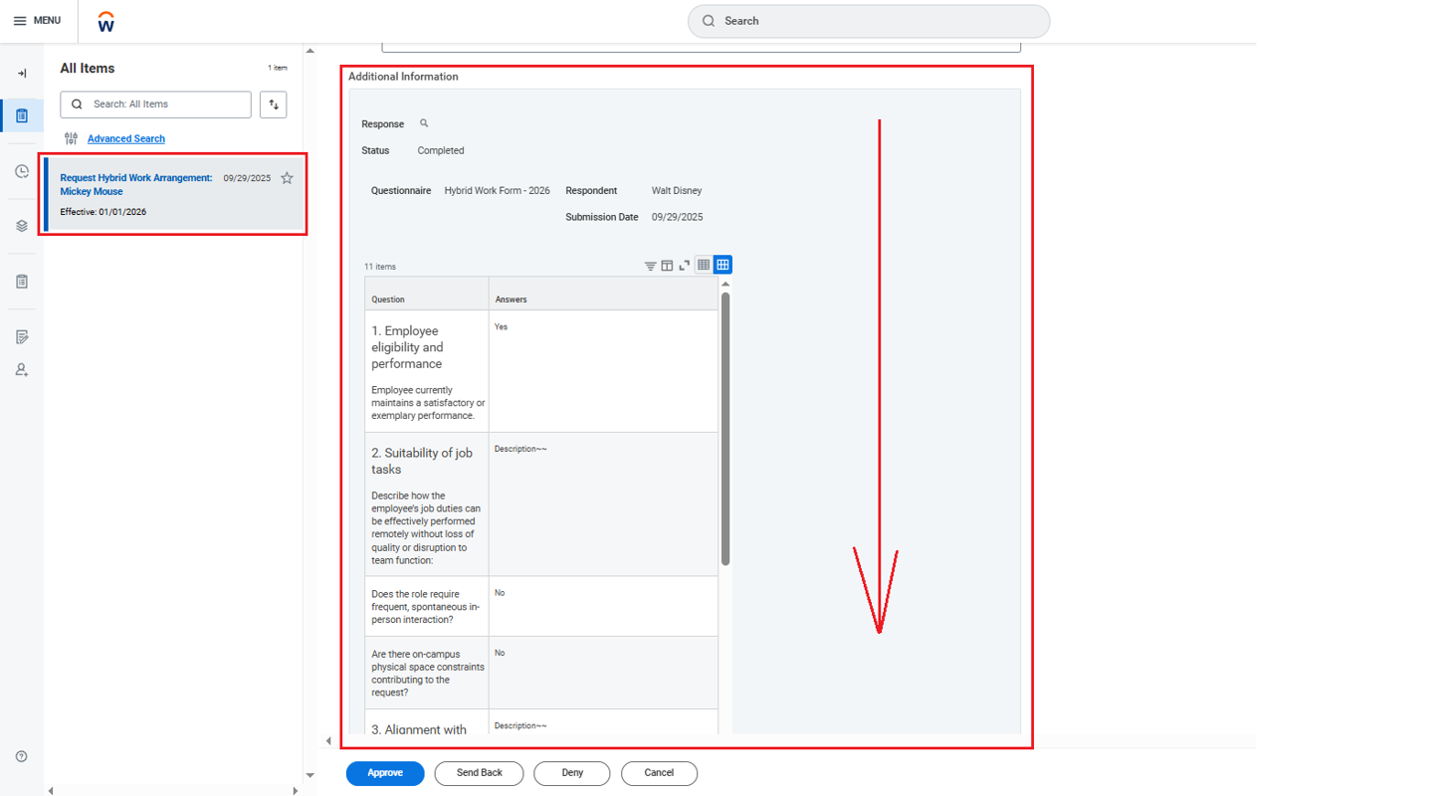Click the help question mark icon
The width and height of the screenshot is (1433, 796).
point(22,756)
